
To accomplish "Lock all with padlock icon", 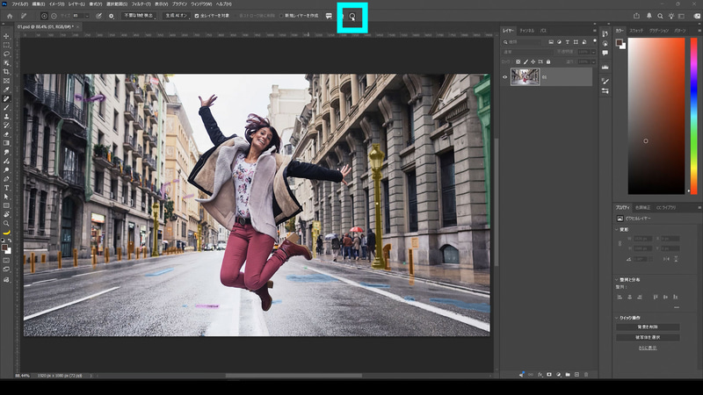I will coord(547,61).
